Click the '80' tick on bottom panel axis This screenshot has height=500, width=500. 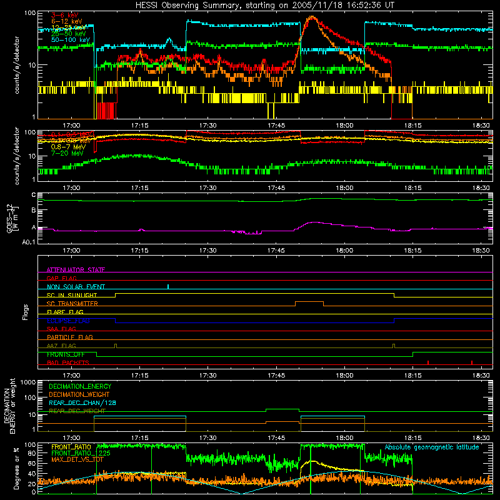[x=32, y=454]
